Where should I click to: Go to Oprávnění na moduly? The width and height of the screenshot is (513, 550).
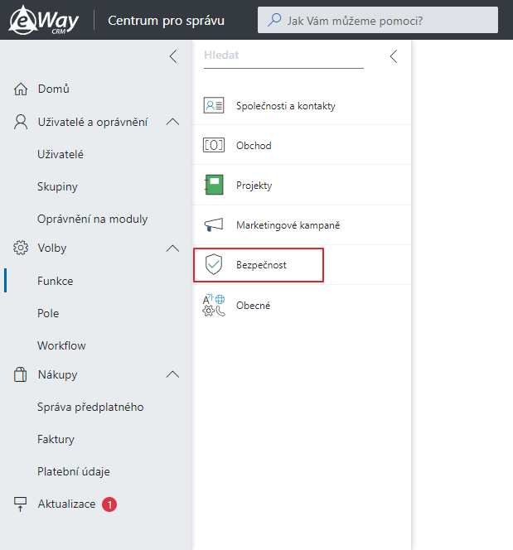[93, 220]
